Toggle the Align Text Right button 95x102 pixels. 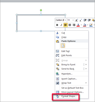click(74, 25)
